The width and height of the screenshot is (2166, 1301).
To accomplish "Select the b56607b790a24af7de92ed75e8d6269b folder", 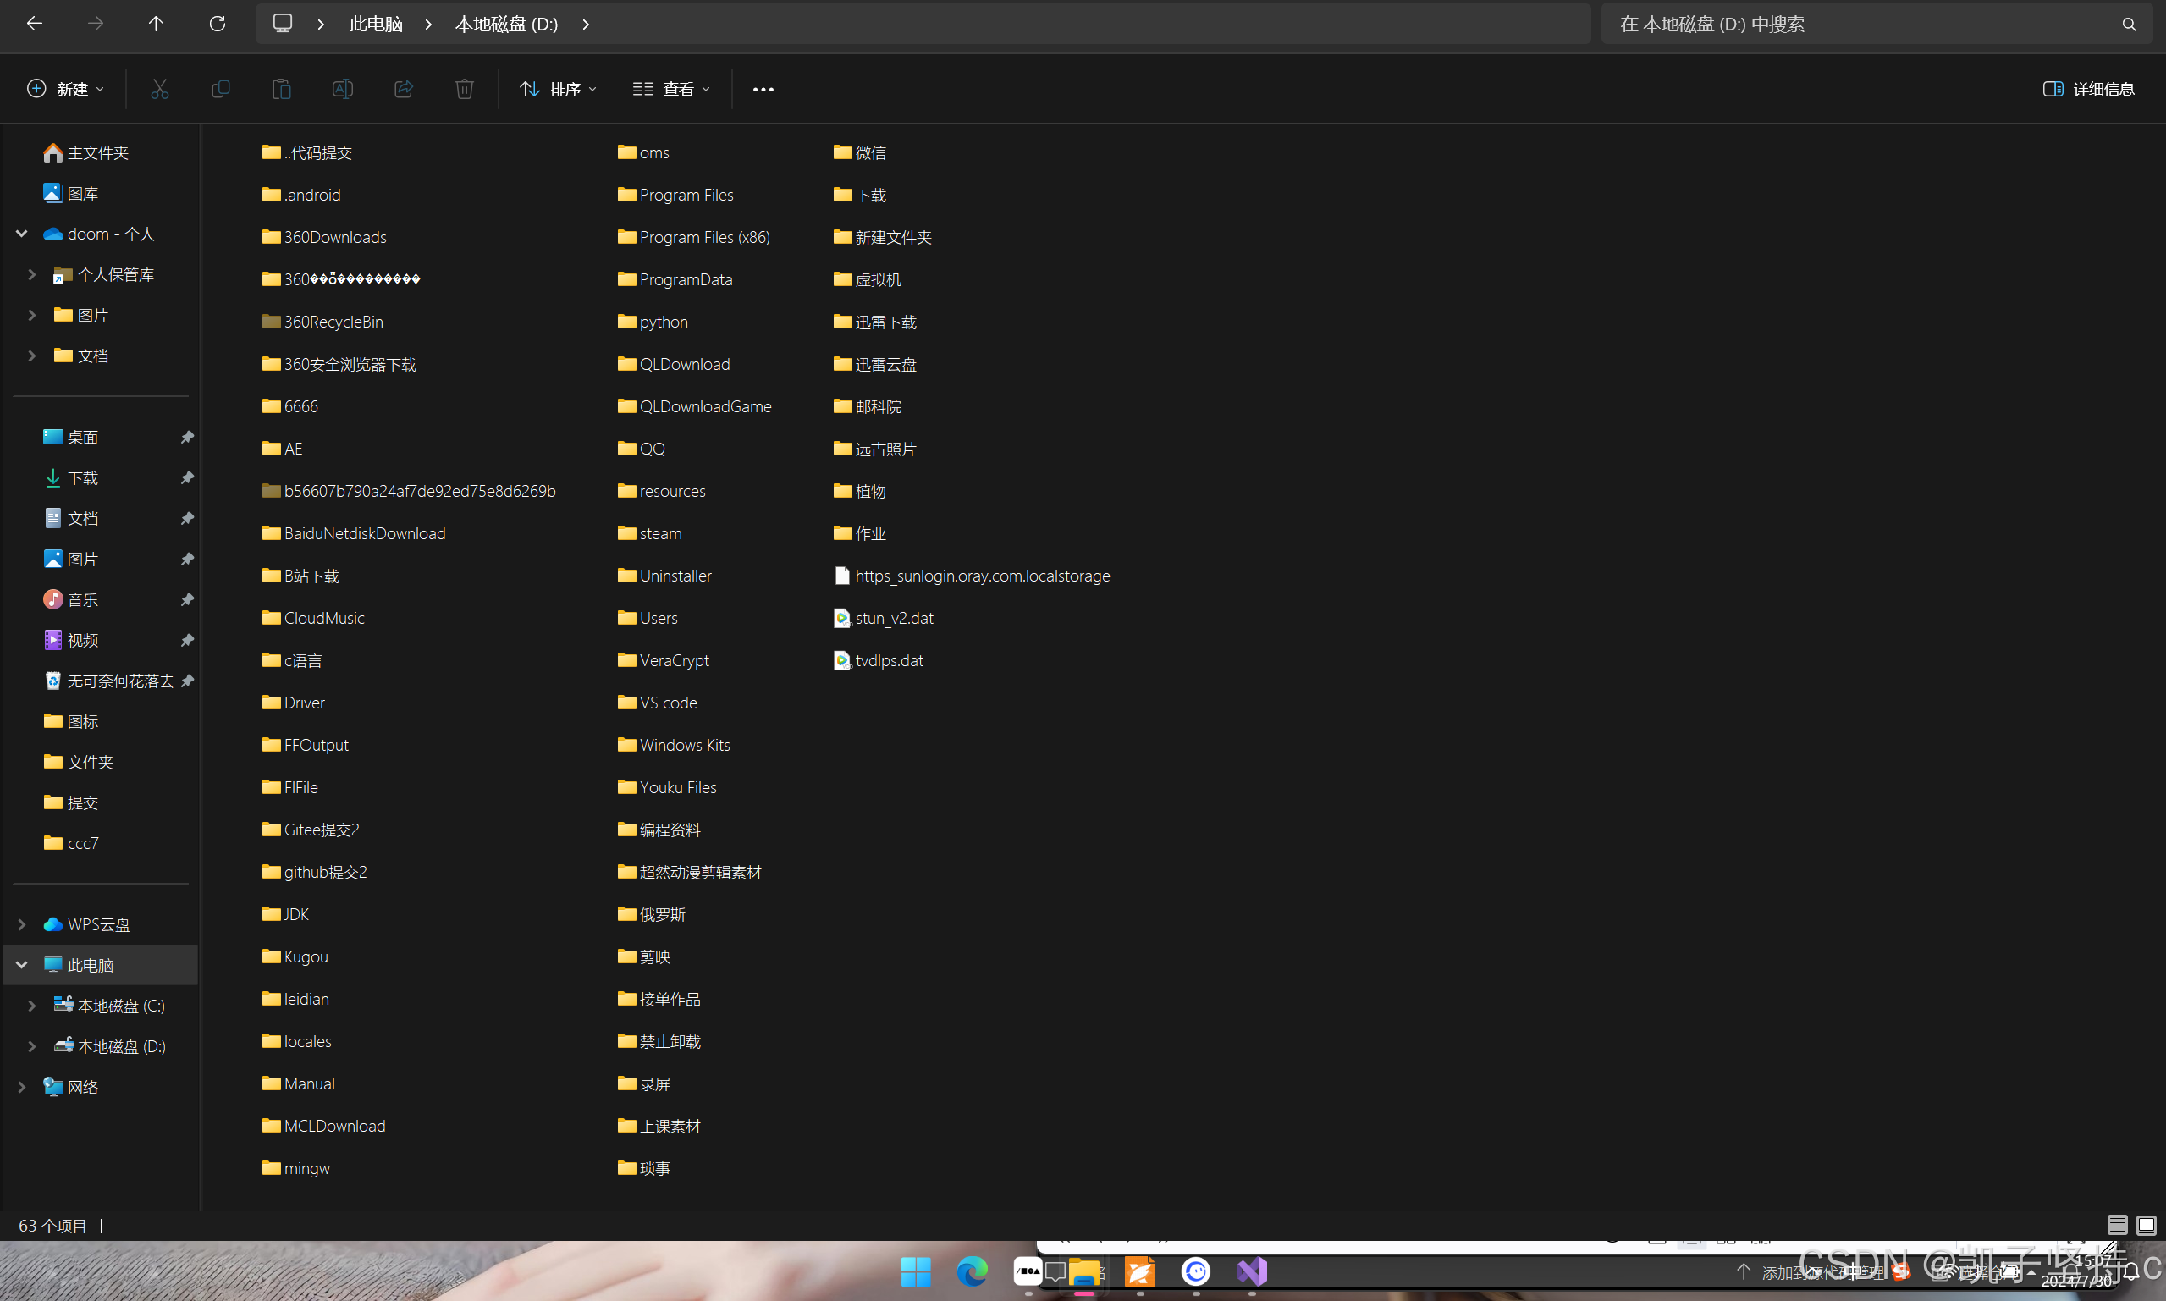I will (x=410, y=491).
